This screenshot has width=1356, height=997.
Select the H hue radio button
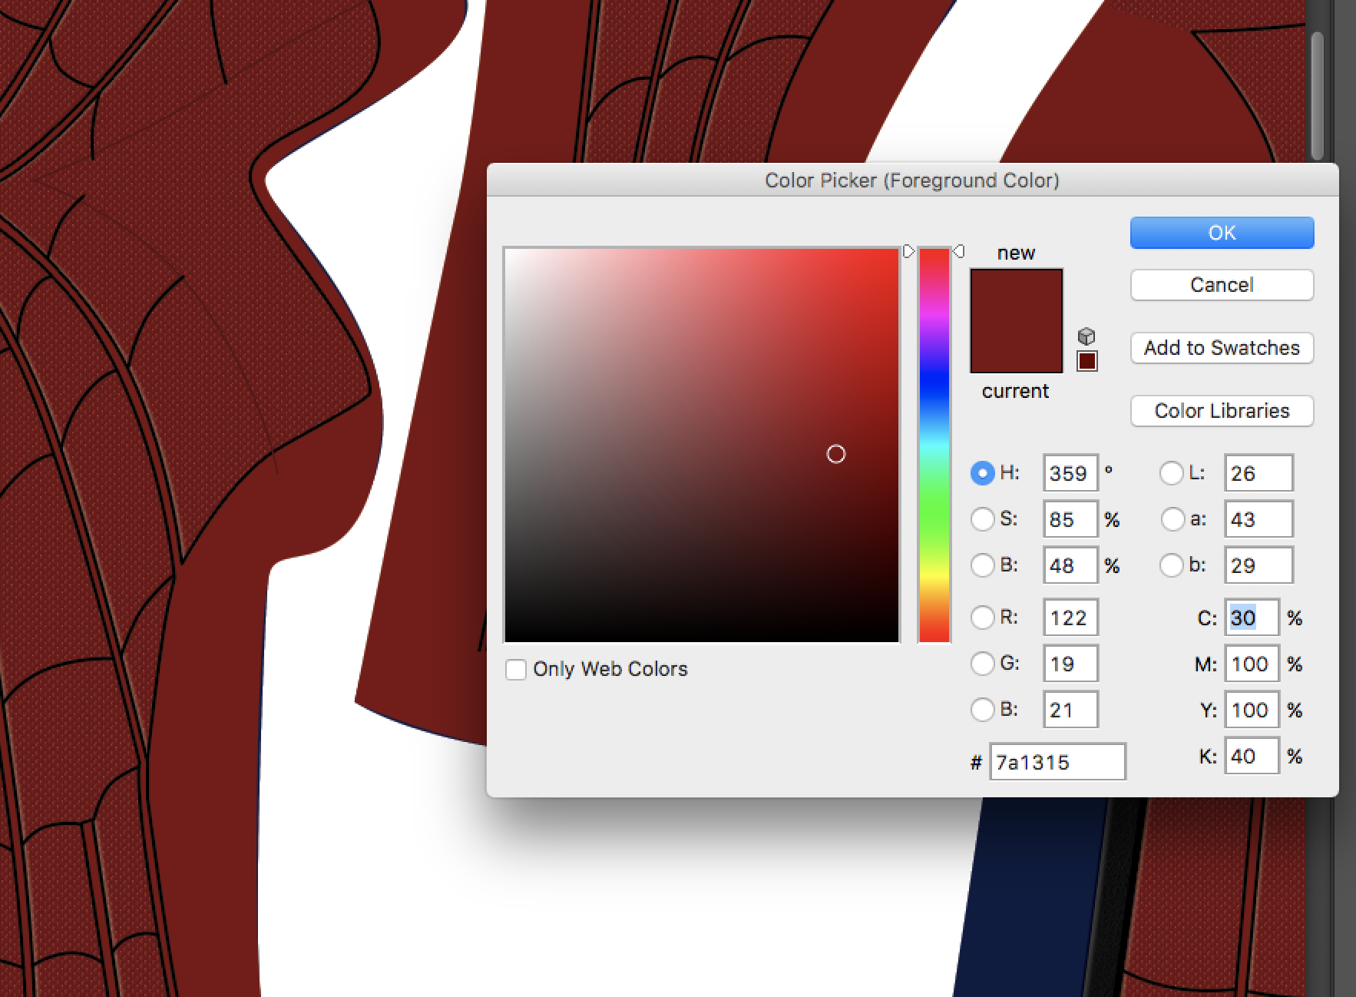(x=982, y=473)
